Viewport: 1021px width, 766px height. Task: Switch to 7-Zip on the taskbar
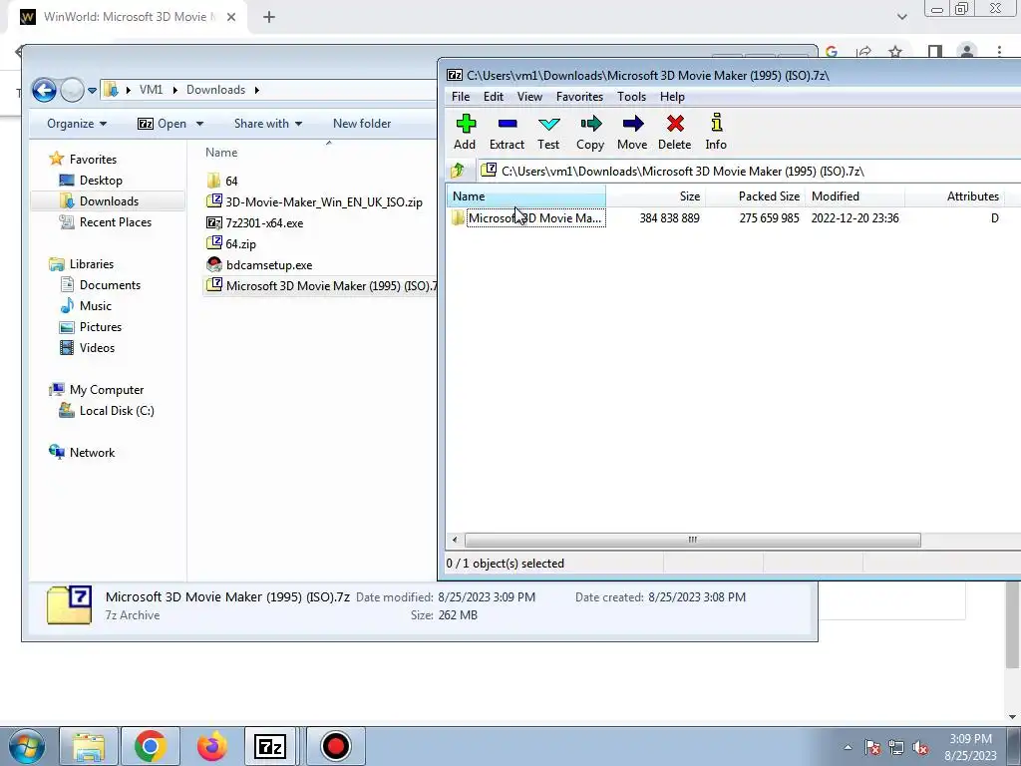coord(271,746)
